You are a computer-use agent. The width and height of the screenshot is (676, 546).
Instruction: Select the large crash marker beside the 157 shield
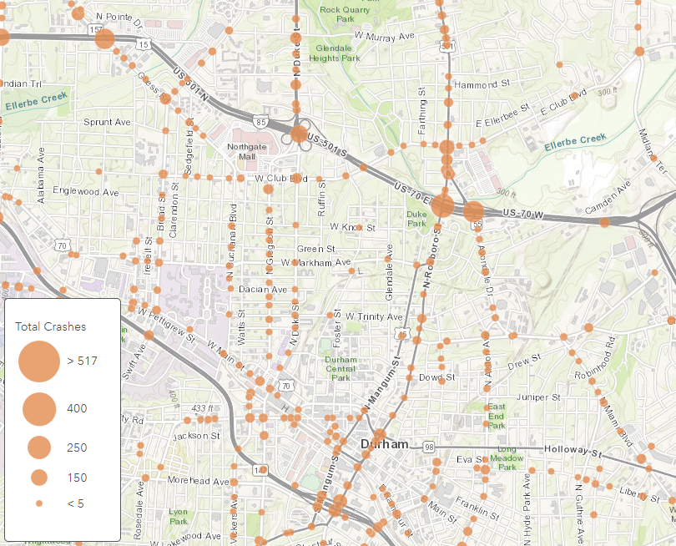click(x=105, y=39)
